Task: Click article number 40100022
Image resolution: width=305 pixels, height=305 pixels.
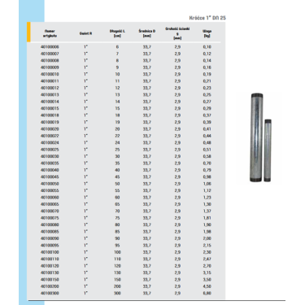Action: click(50, 136)
